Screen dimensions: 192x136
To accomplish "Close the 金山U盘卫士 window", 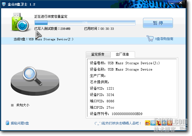I will pos(181,3).
